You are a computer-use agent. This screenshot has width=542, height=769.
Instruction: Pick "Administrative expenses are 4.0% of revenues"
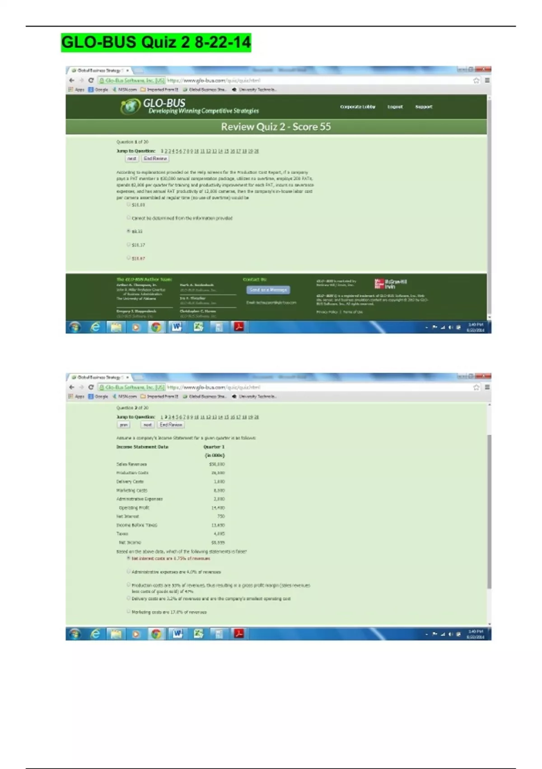pyautogui.click(x=129, y=572)
